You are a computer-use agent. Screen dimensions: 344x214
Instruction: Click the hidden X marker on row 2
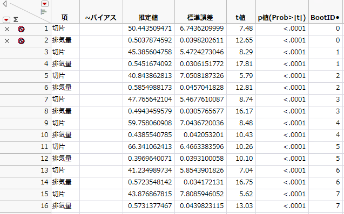coord(7,41)
